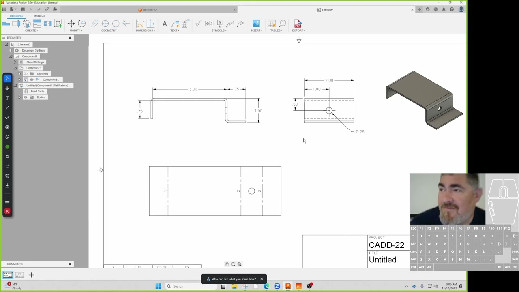This screenshot has height=292, width=519.
Task: Choose the Section View tool icon
Action: pos(27,24)
